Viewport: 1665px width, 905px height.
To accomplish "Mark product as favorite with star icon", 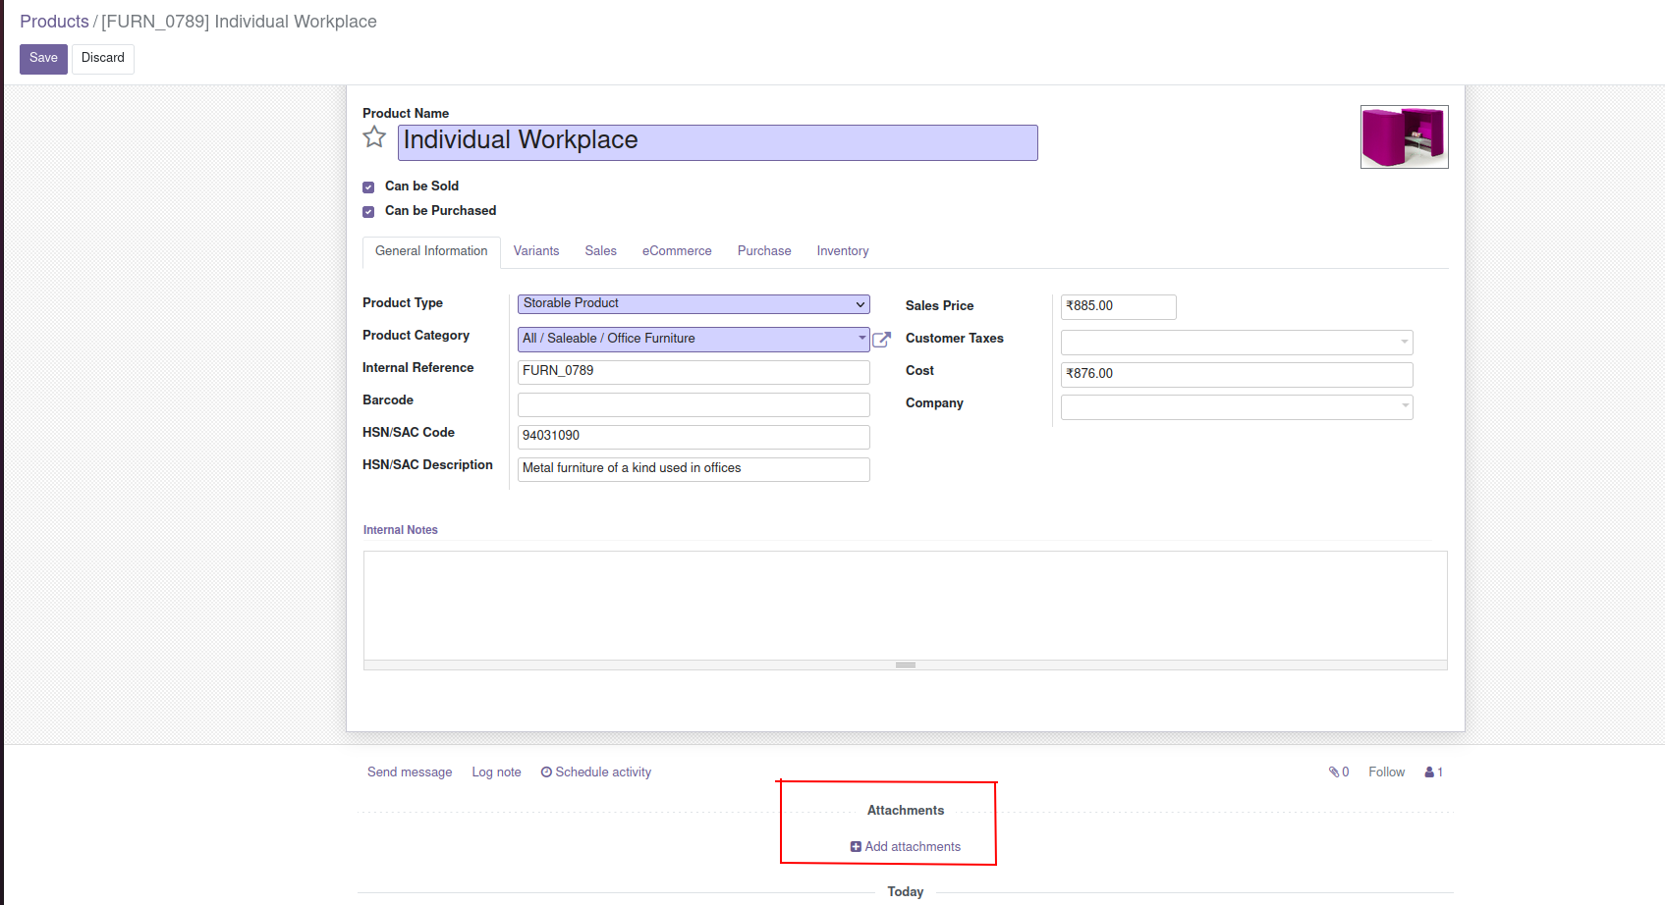I will pyautogui.click(x=374, y=137).
